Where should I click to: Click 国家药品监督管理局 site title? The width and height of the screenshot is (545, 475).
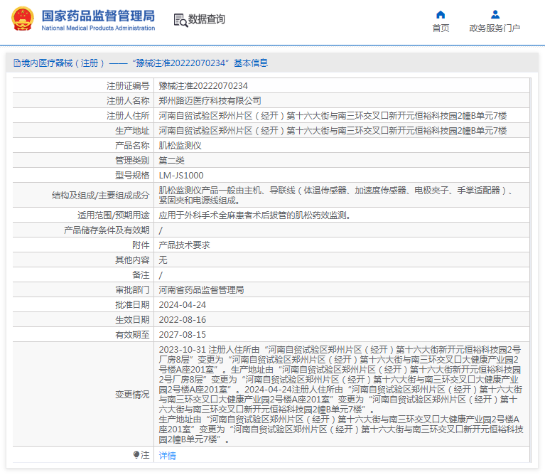[98, 16]
